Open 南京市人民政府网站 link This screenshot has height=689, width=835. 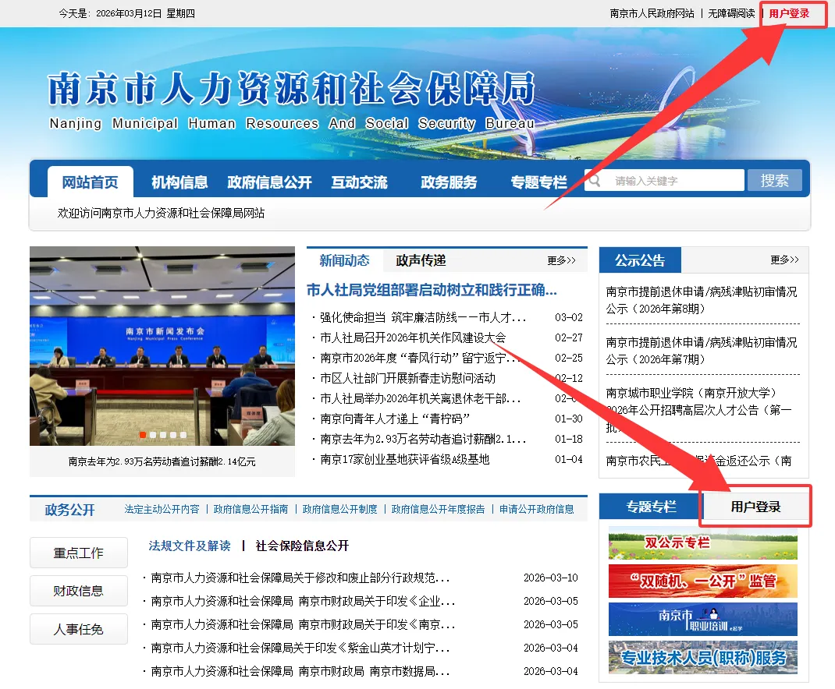point(652,13)
